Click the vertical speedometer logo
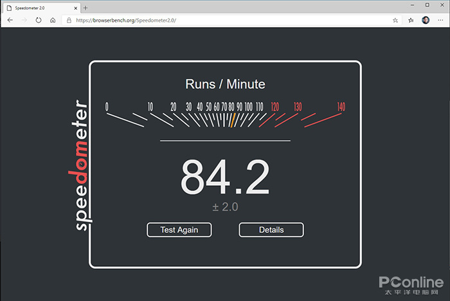 tap(81, 165)
